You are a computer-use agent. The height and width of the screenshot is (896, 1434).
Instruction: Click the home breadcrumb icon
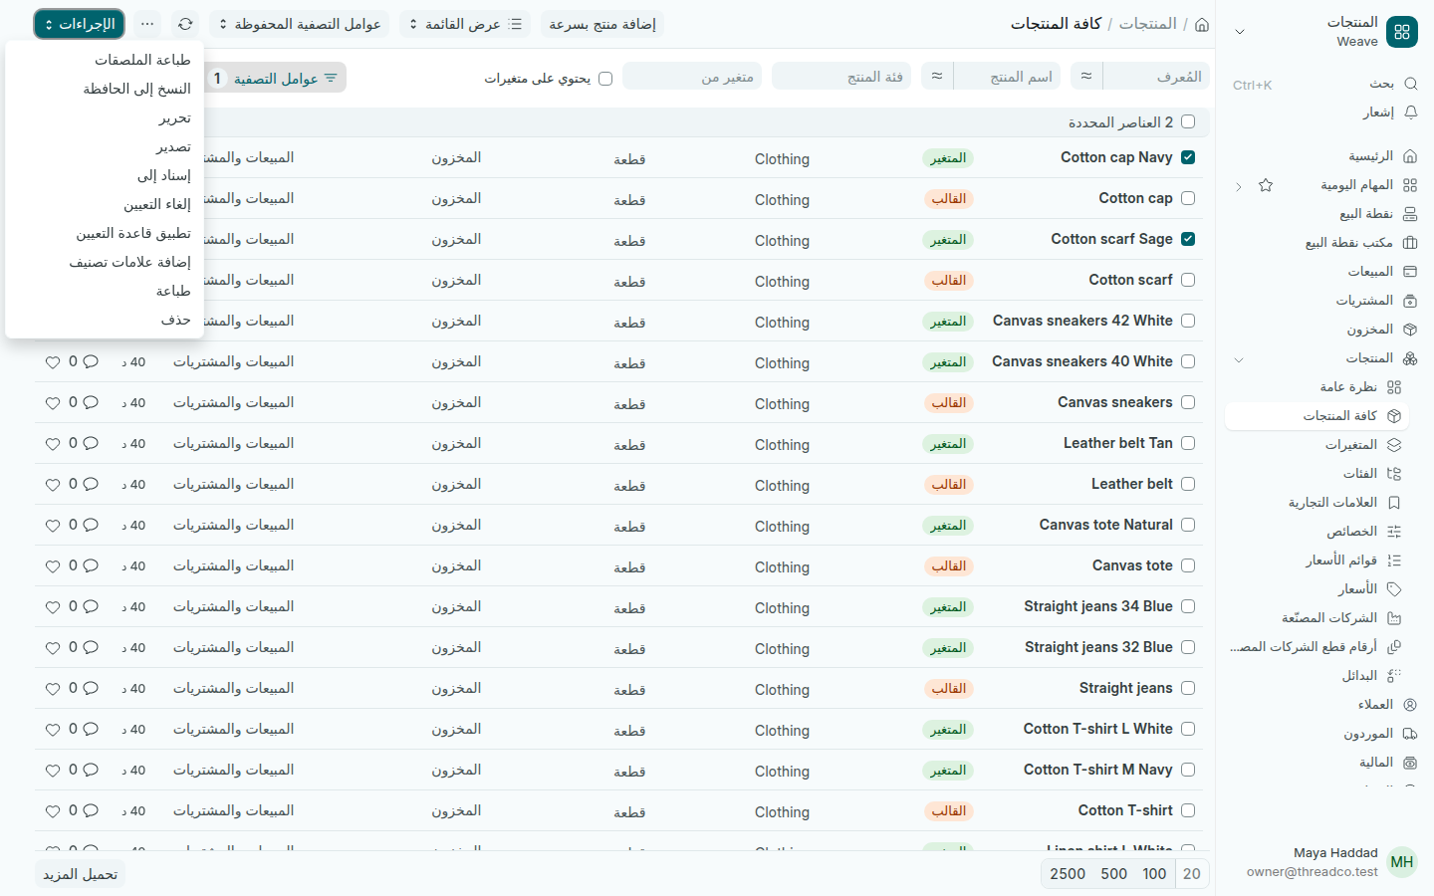(x=1202, y=24)
